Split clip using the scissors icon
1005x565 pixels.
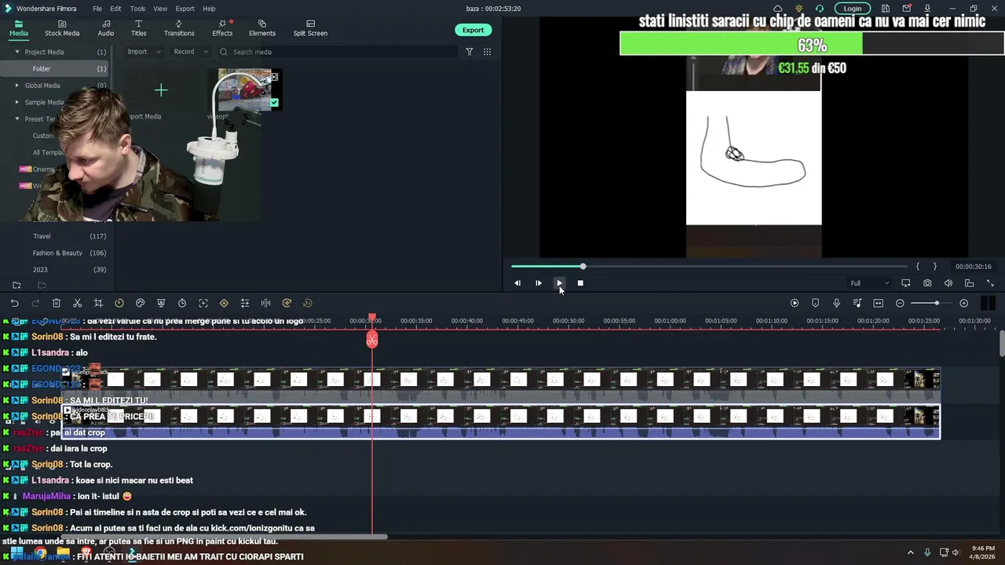[77, 303]
